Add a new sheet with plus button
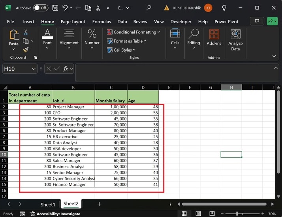The height and width of the screenshot is (217, 282). click(x=99, y=204)
